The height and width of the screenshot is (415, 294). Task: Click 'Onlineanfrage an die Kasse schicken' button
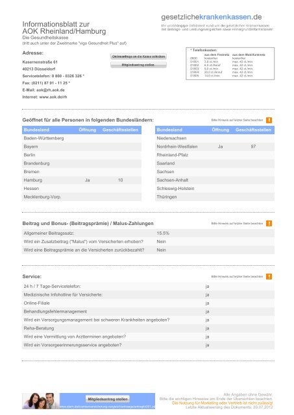pos(138,56)
